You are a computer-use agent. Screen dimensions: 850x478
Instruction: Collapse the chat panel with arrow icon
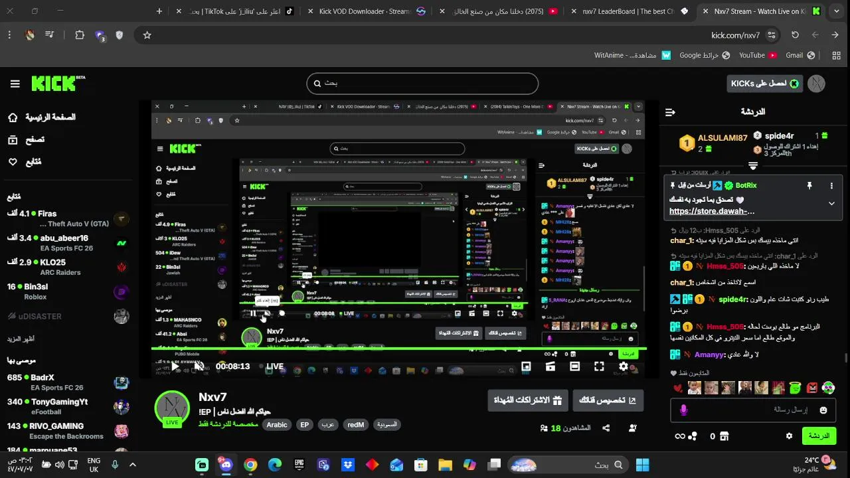point(670,112)
